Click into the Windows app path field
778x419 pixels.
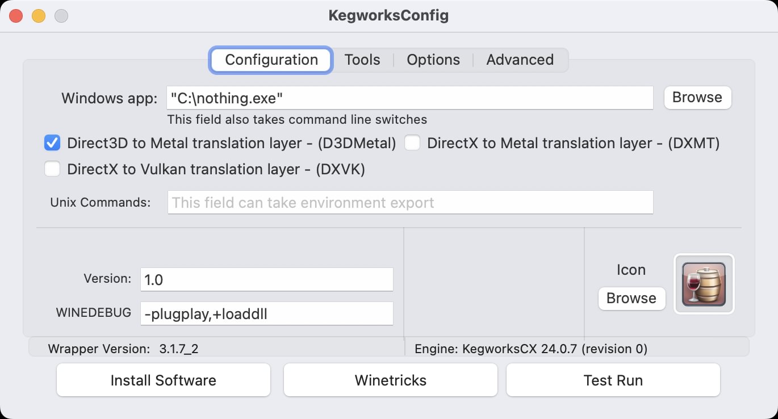[410, 98]
